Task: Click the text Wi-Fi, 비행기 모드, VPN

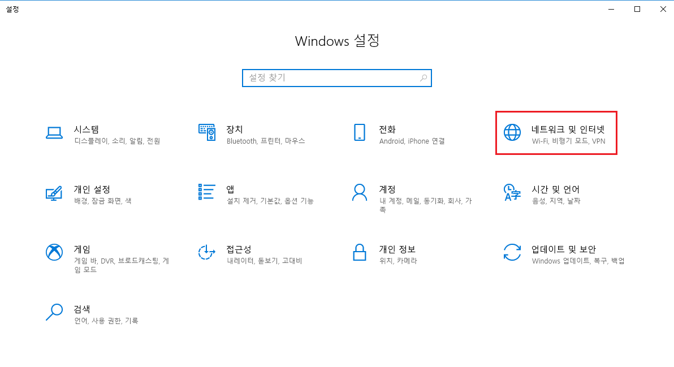Action: (568, 141)
